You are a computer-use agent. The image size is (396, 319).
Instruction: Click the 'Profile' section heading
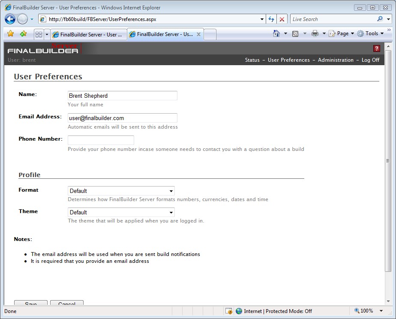[29, 175]
